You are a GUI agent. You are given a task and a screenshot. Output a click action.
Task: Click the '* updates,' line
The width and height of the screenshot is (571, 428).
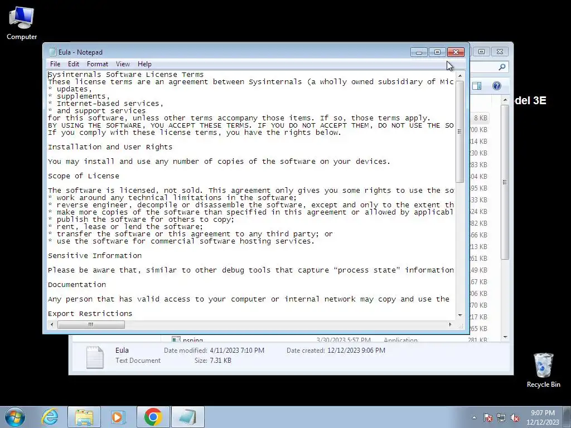click(x=70, y=89)
